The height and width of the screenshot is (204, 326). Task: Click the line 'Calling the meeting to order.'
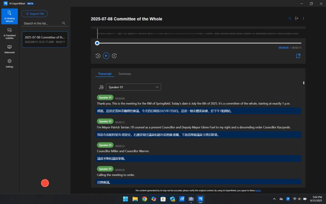click(x=116, y=175)
